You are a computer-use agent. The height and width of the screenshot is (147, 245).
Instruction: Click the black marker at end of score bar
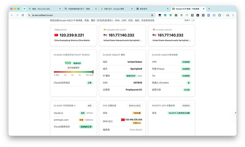[x=93, y=72]
